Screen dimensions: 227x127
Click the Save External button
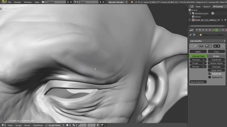pos(198,82)
